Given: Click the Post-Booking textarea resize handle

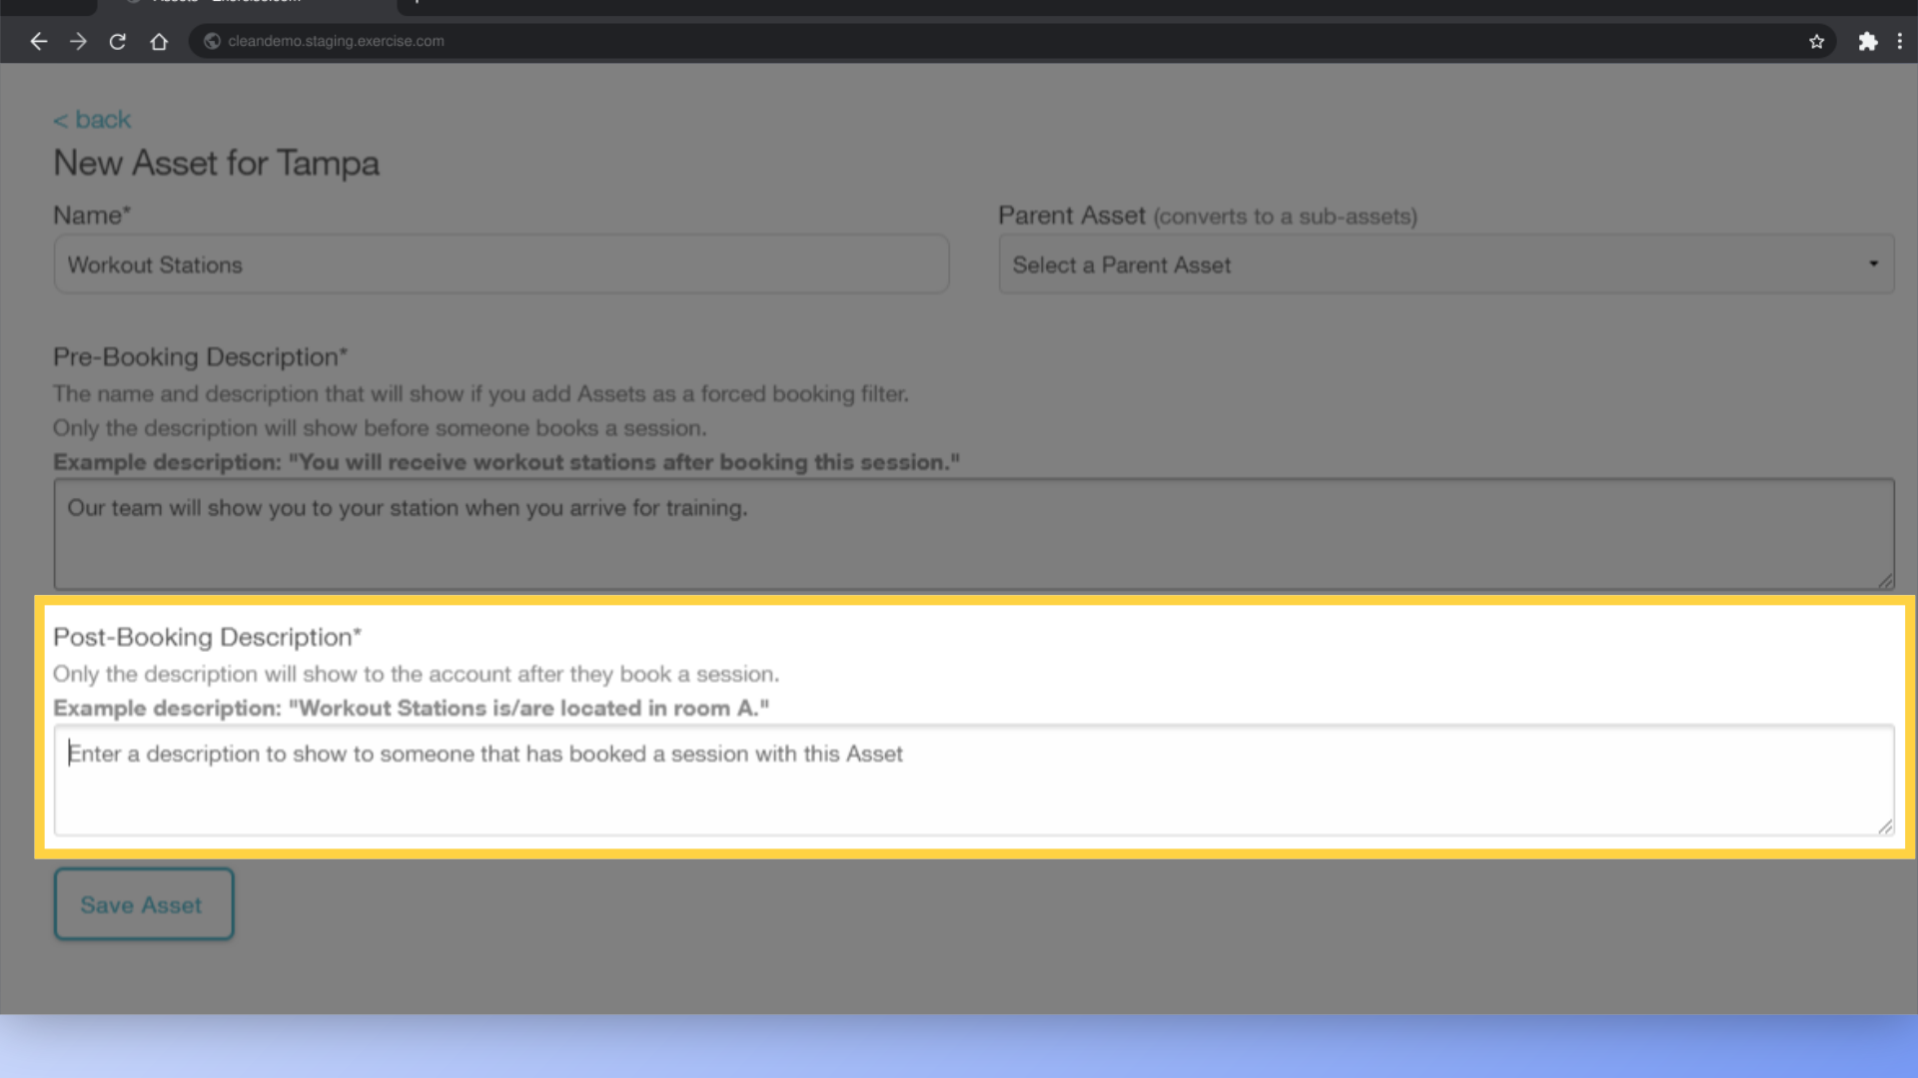Looking at the screenshot, I should 1886,826.
